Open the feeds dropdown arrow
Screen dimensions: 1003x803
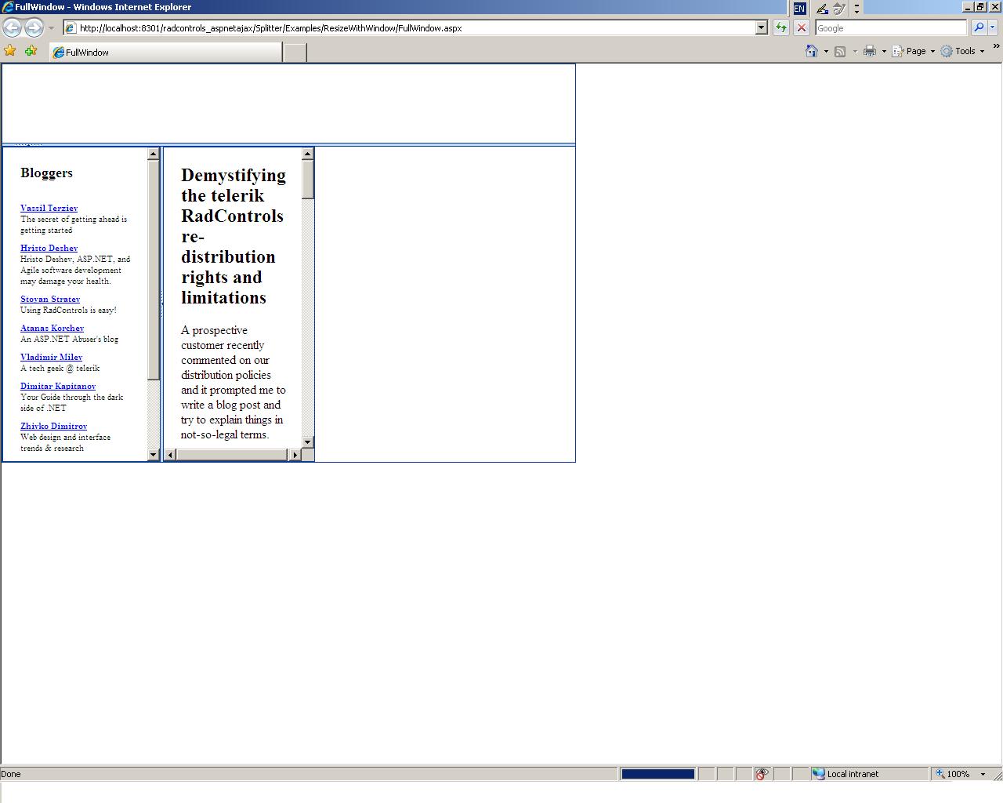coord(855,52)
